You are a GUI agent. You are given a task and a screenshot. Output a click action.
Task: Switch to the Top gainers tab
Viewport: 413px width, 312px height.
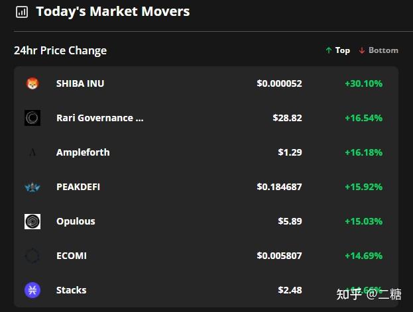[x=338, y=50]
